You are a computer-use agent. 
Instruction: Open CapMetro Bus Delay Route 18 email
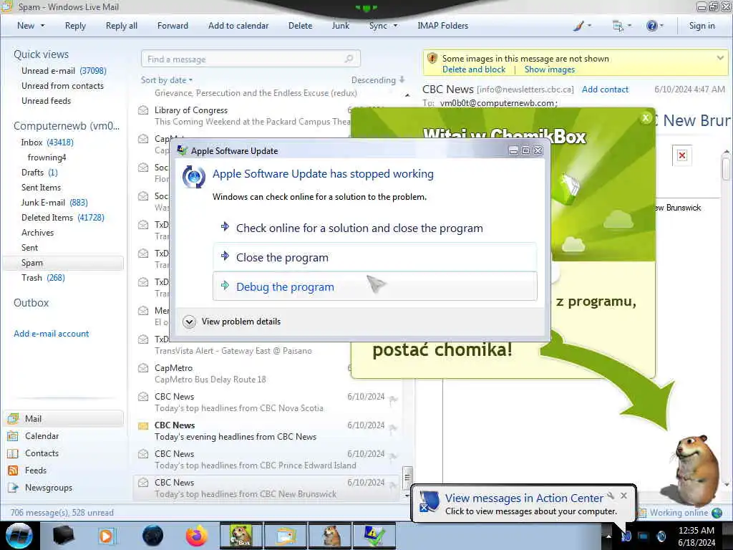(243, 374)
